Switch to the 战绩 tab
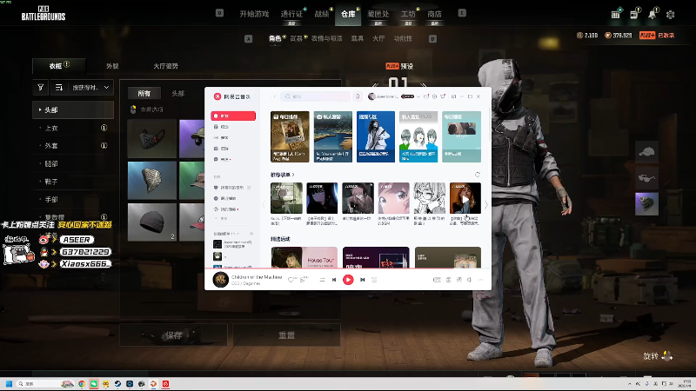This screenshot has width=696, height=391. pyautogui.click(x=321, y=14)
